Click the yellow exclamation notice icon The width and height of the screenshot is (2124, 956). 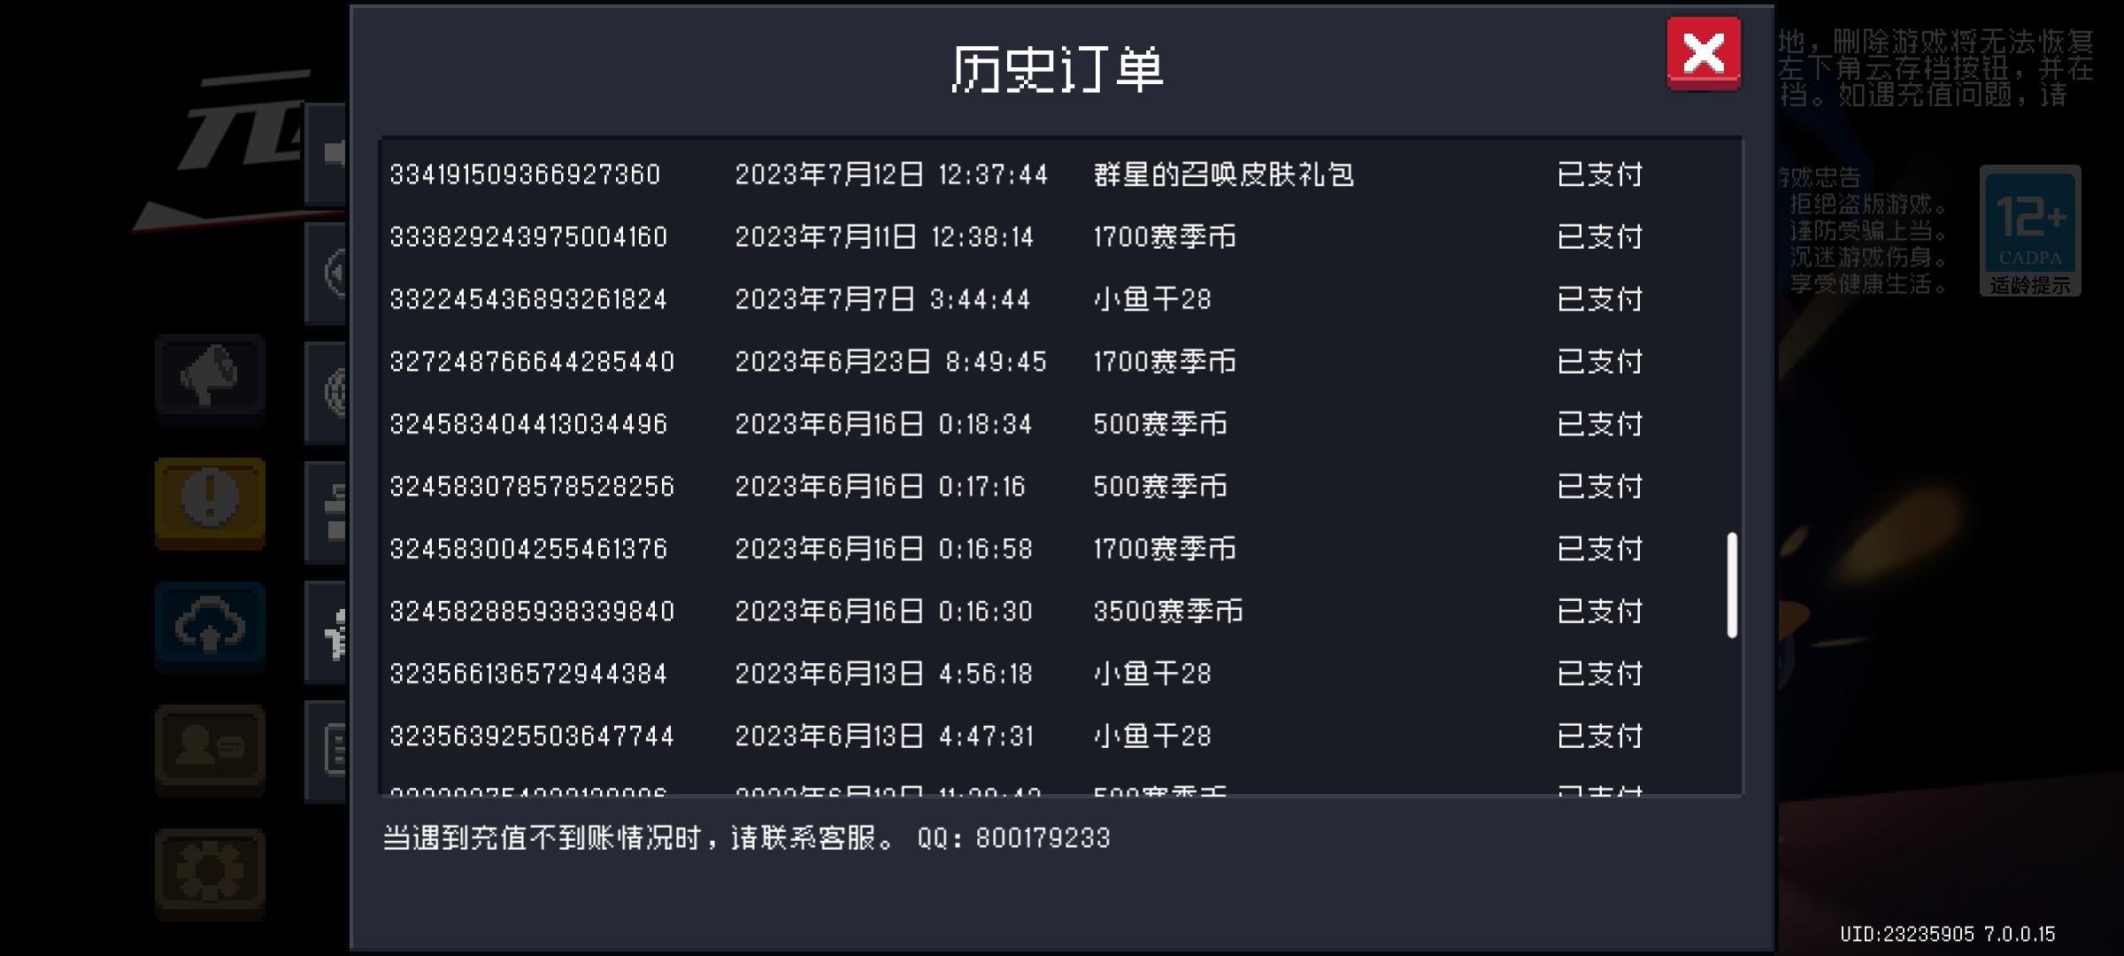(210, 502)
